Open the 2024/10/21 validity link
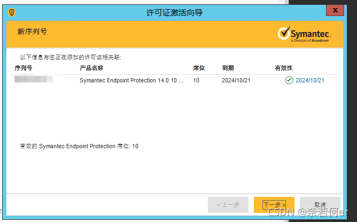Image resolution: width=357 pixels, height=222 pixels. click(309, 80)
